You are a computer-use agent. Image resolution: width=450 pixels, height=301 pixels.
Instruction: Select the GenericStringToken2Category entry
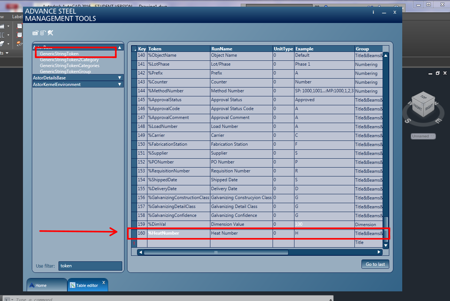coord(67,59)
